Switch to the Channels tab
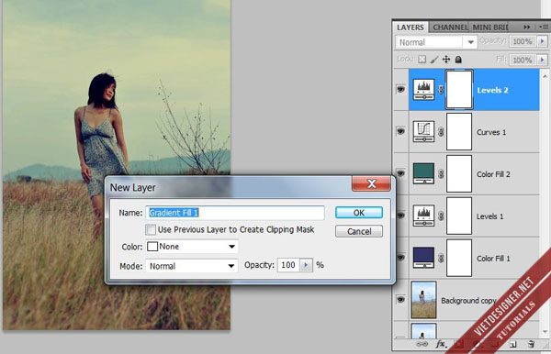 coord(450,28)
